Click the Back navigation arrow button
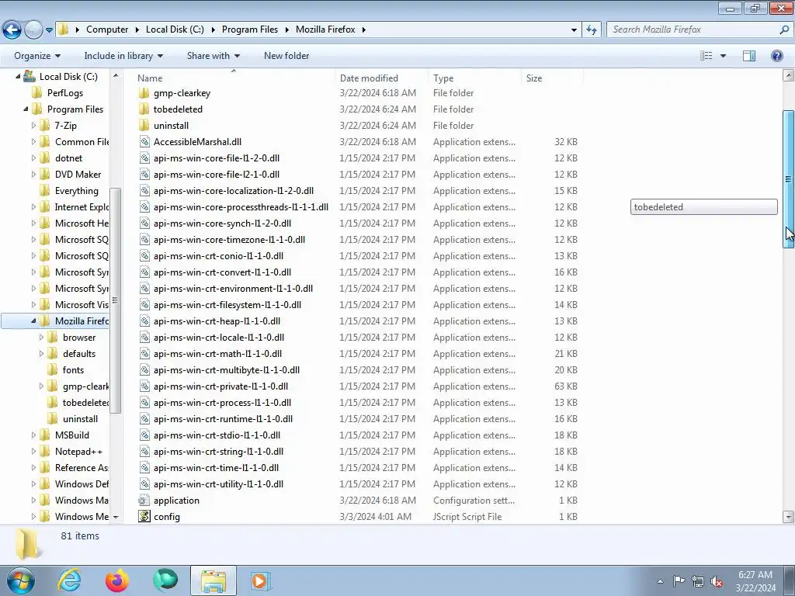Image resolution: width=795 pixels, height=596 pixels. [12, 30]
